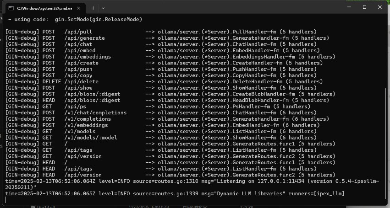The image size is (390, 208).
Task: Close the cmd.exe terminal tab
Action: [x=78, y=8]
